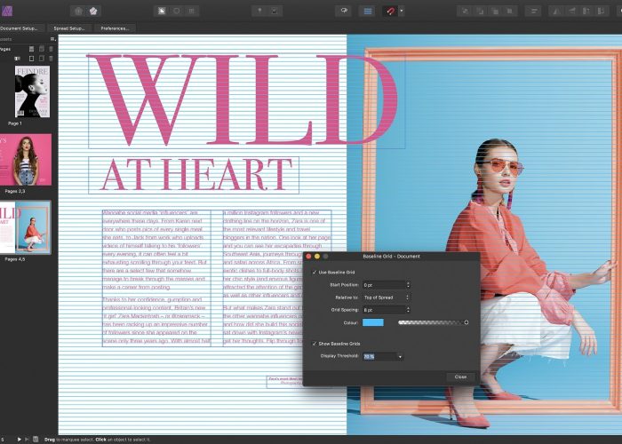Uncheck the Use Baseline Grid checkbox
The height and width of the screenshot is (444, 622).
tap(315, 273)
